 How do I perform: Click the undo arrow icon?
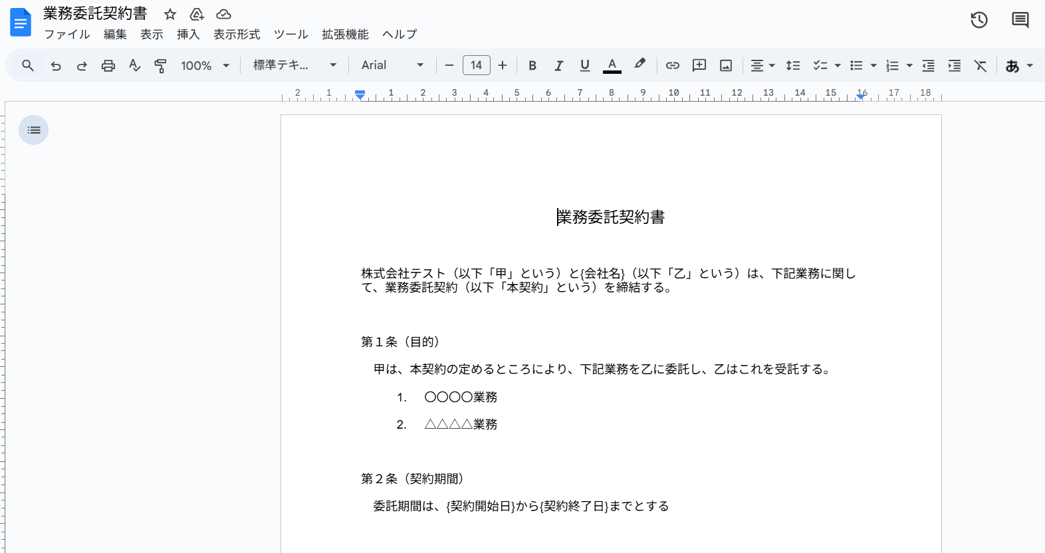(56, 66)
